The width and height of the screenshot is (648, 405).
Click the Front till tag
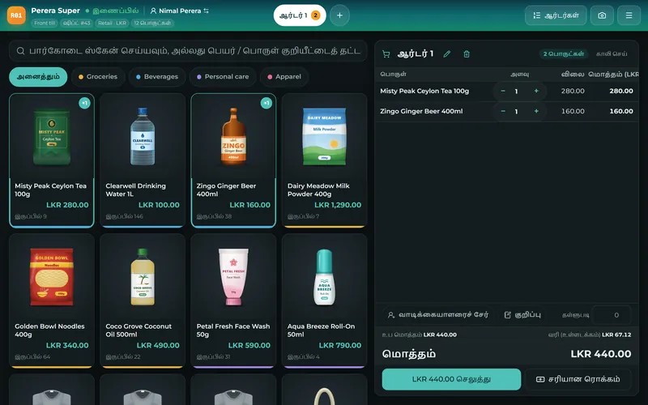coord(45,23)
